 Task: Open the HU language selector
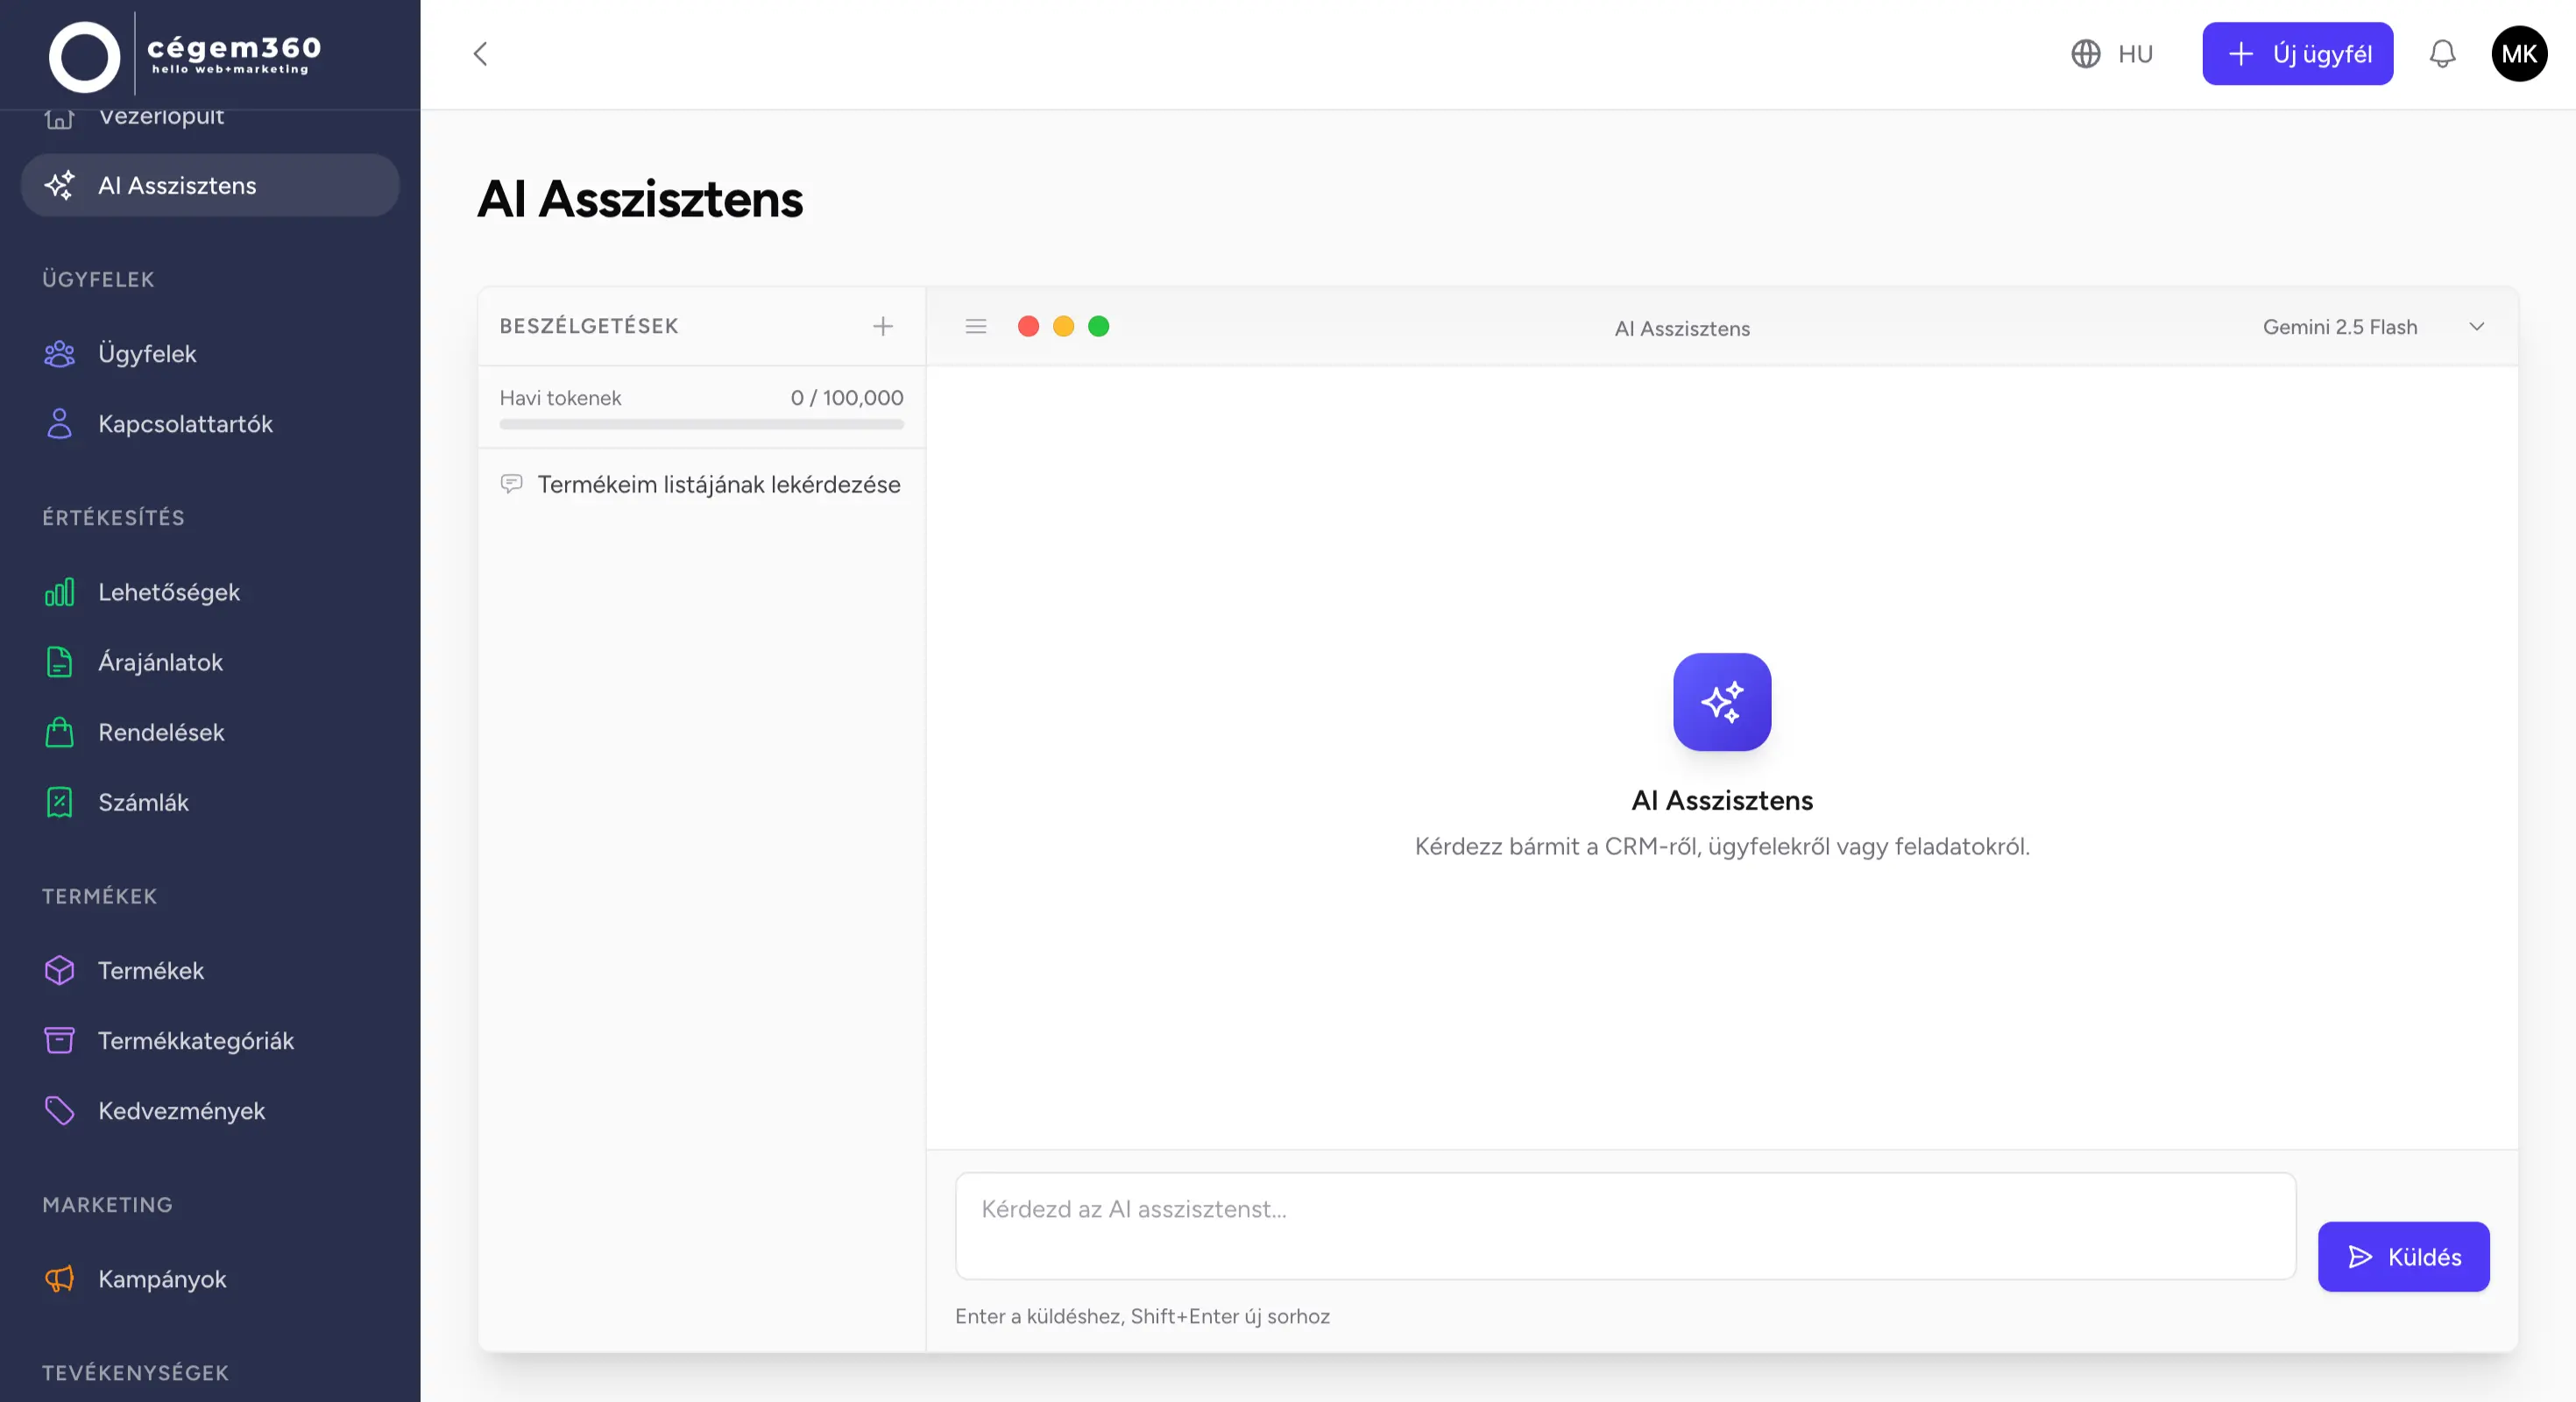click(2112, 54)
